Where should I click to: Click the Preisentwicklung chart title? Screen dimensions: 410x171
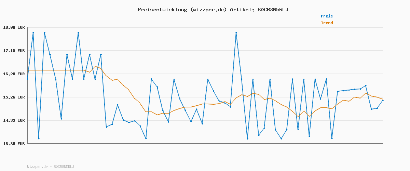(x=213, y=10)
